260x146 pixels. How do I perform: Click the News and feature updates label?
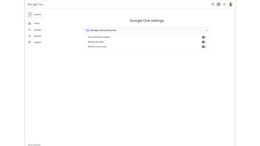pos(99,37)
